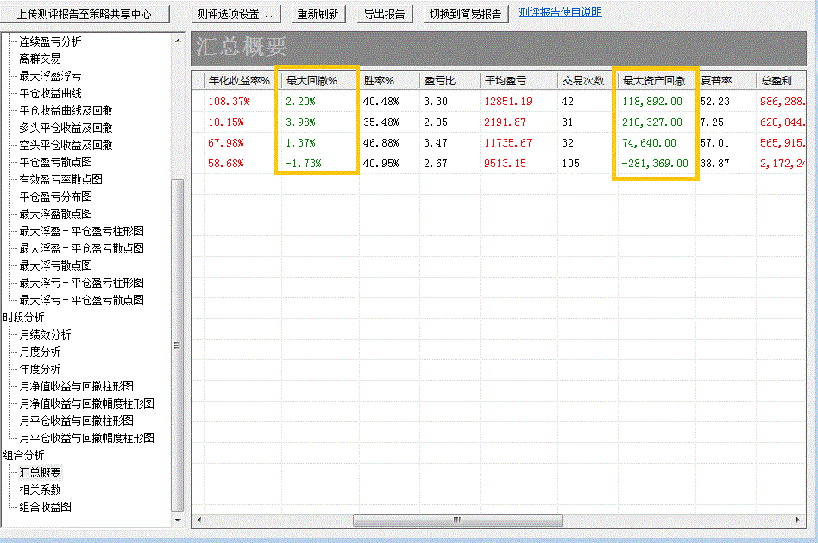Select 离群交易 from the tree list
The height and width of the screenshot is (543, 818).
coord(40,59)
